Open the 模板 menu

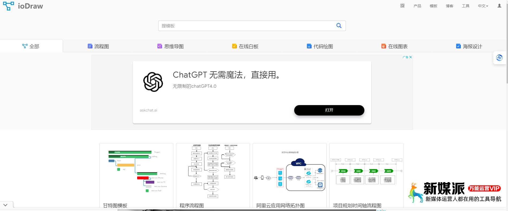pyautogui.click(x=434, y=6)
